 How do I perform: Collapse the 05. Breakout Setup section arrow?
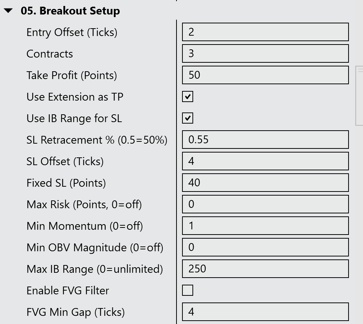8,11
